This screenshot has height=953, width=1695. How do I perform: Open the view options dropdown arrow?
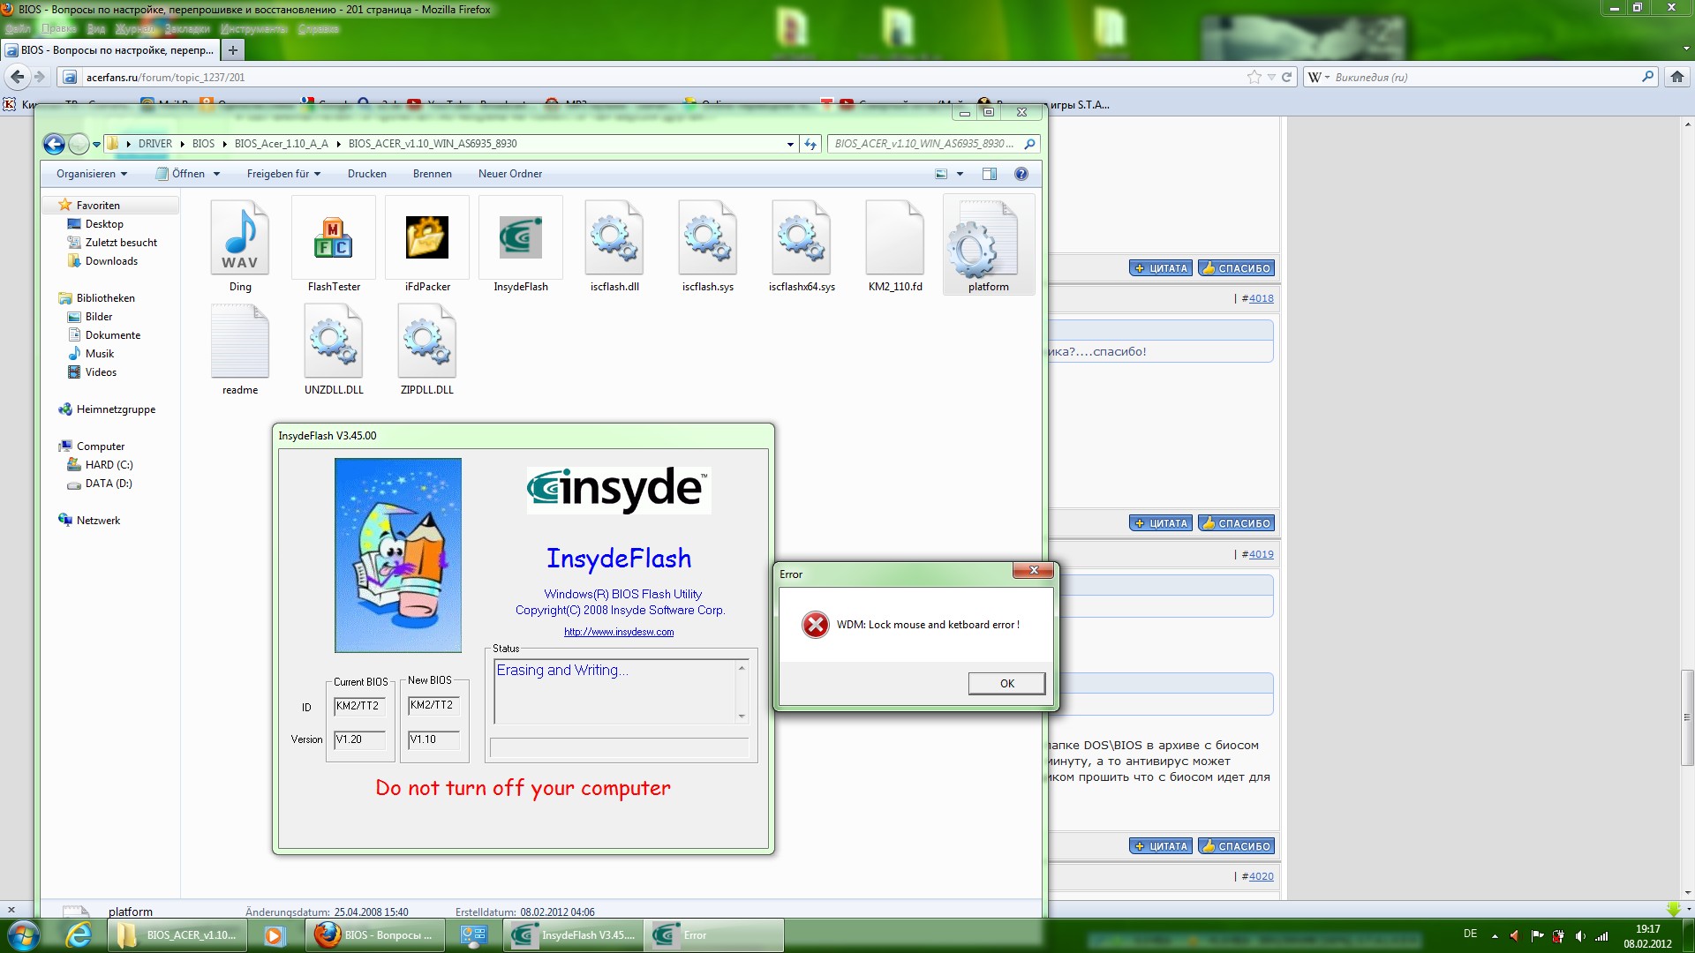point(960,174)
